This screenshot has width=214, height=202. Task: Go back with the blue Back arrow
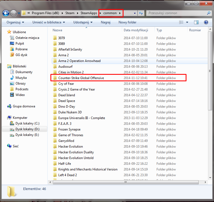click(x=6, y=13)
